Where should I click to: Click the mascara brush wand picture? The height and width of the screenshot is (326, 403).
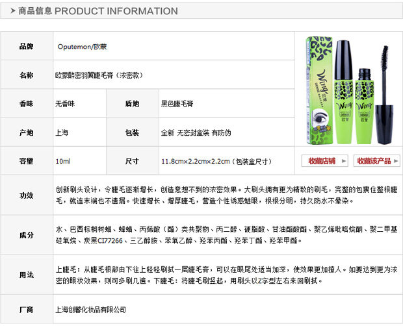pyautogui.click(x=383, y=95)
